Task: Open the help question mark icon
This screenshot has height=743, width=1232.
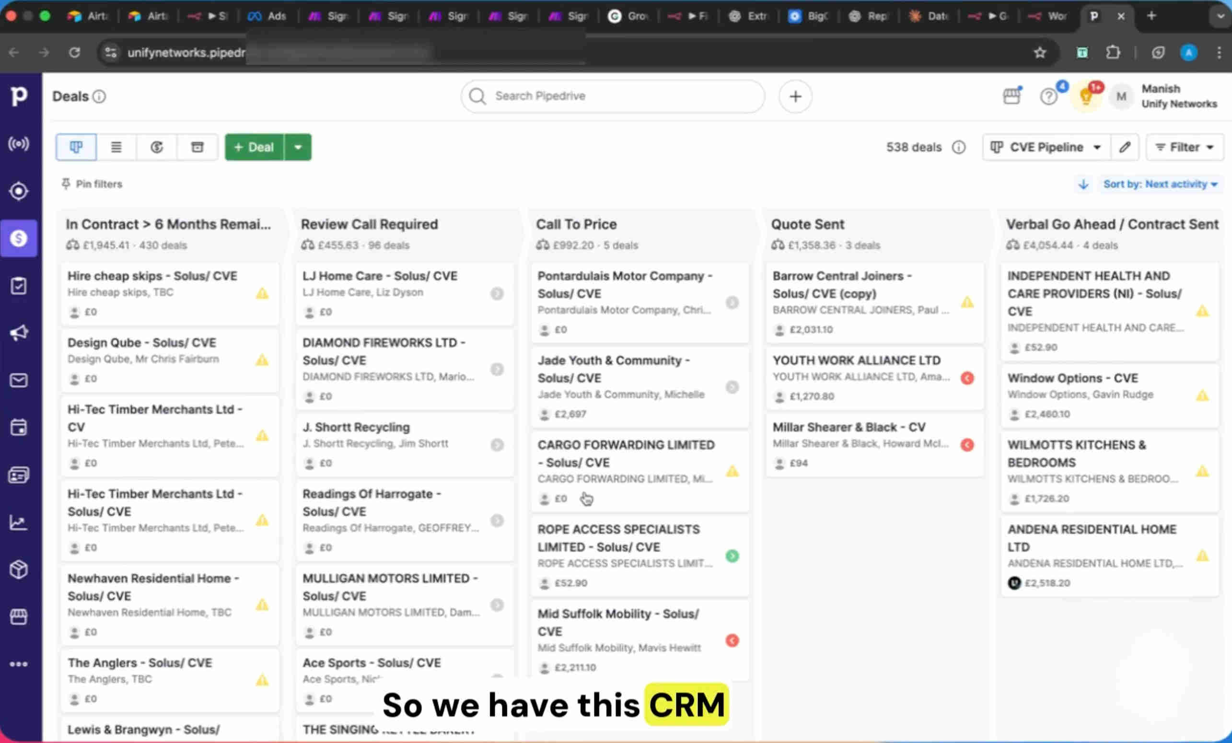Action: [x=1048, y=96]
